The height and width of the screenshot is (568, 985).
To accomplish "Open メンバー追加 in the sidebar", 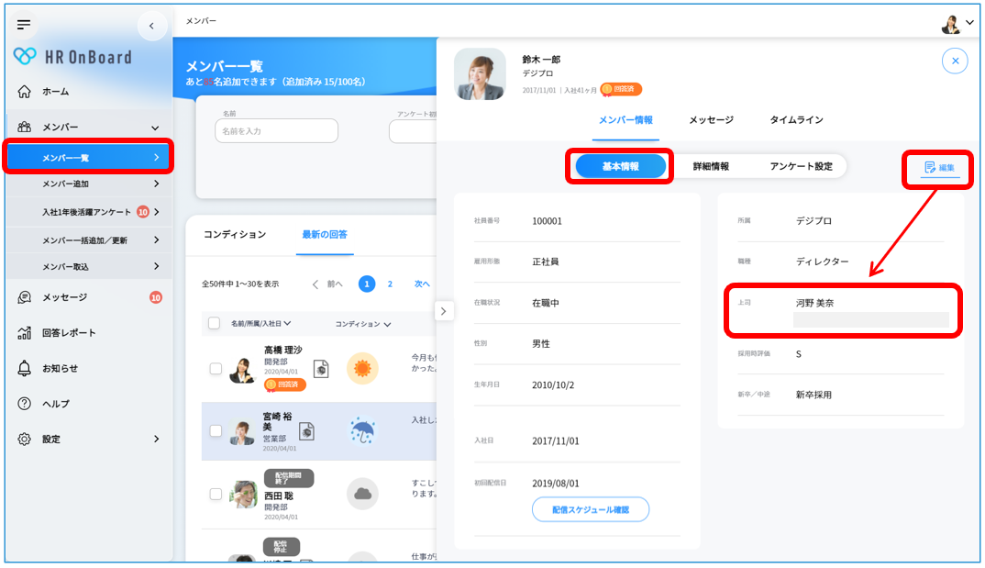I will point(89,184).
